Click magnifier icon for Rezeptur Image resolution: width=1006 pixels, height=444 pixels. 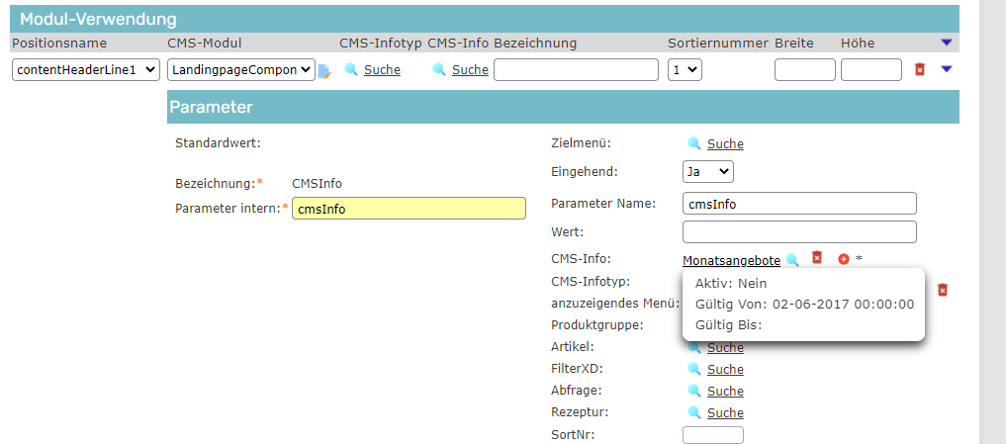click(x=694, y=413)
